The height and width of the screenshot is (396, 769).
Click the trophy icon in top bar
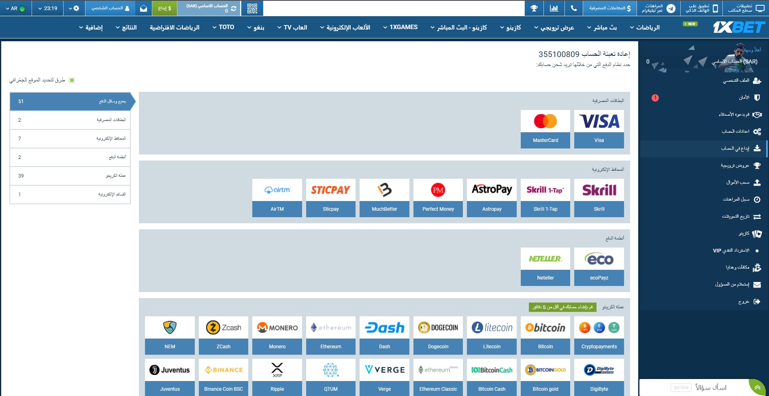[534, 8]
